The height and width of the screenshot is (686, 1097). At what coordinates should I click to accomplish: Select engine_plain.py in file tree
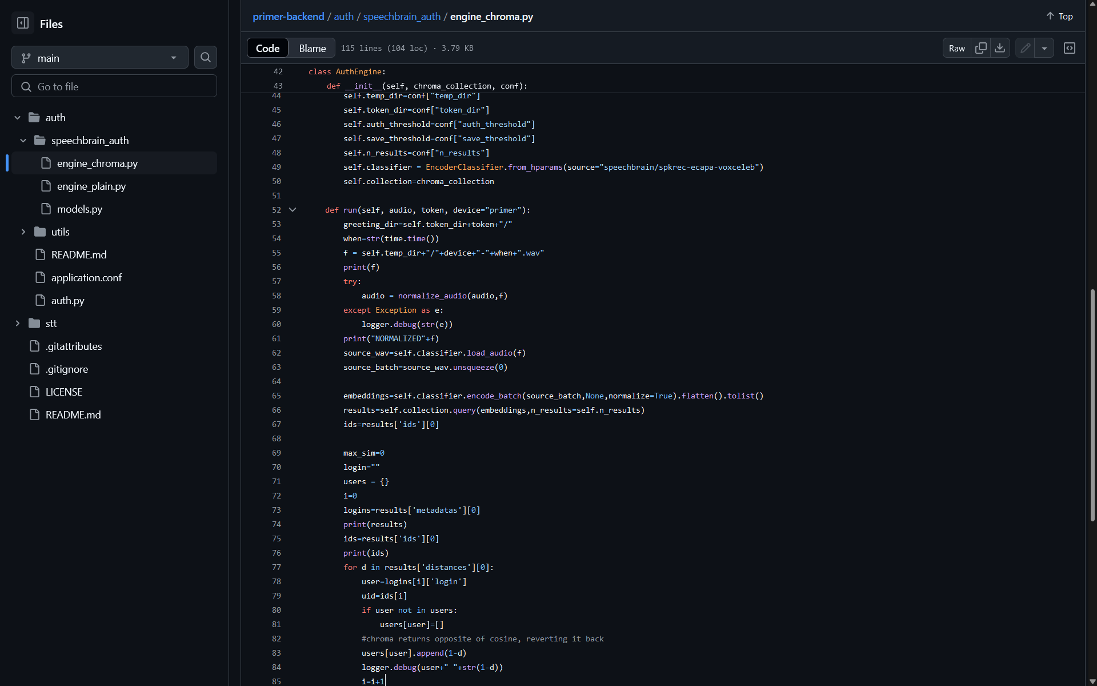point(91,186)
